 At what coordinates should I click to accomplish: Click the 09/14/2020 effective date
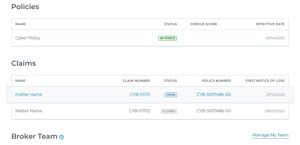[x=275, y=38]
